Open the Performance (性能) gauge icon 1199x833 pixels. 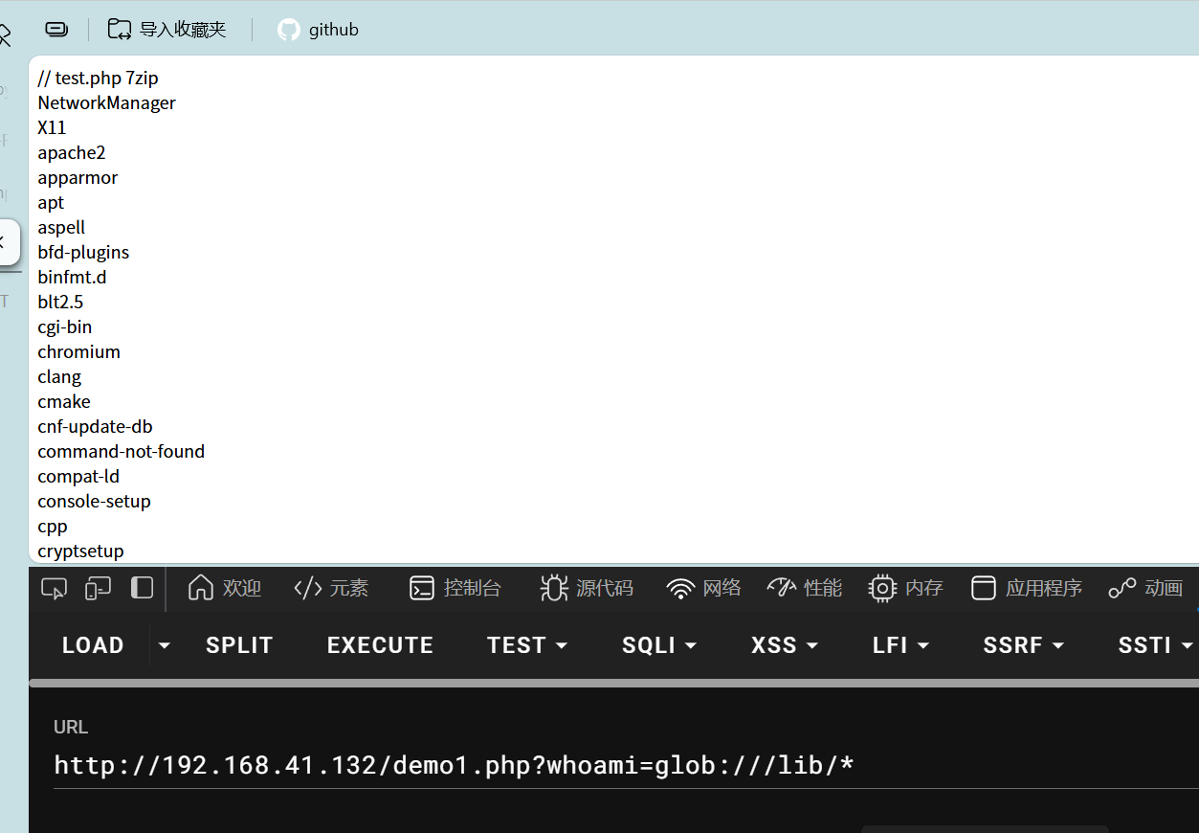(x=782, y=588)
